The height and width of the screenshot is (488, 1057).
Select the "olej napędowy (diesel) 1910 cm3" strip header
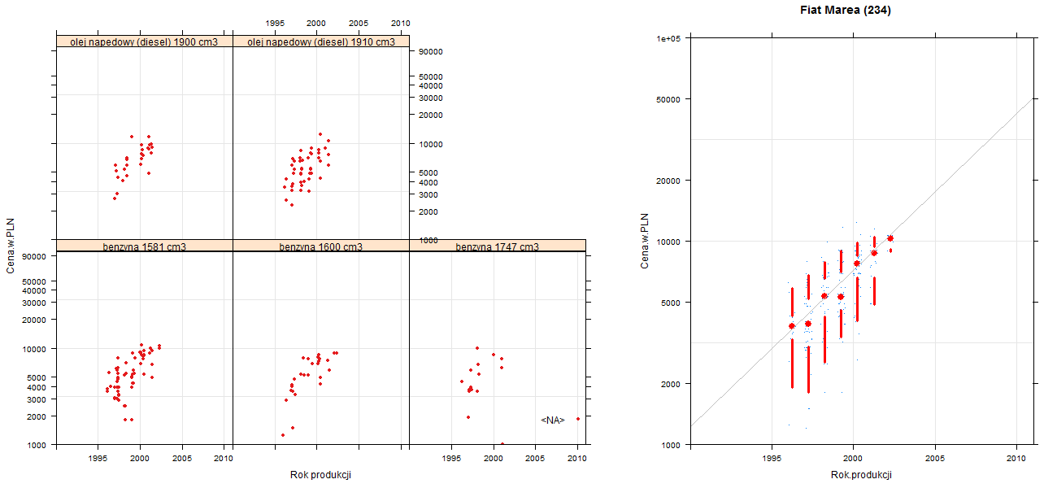coord(321,41)
